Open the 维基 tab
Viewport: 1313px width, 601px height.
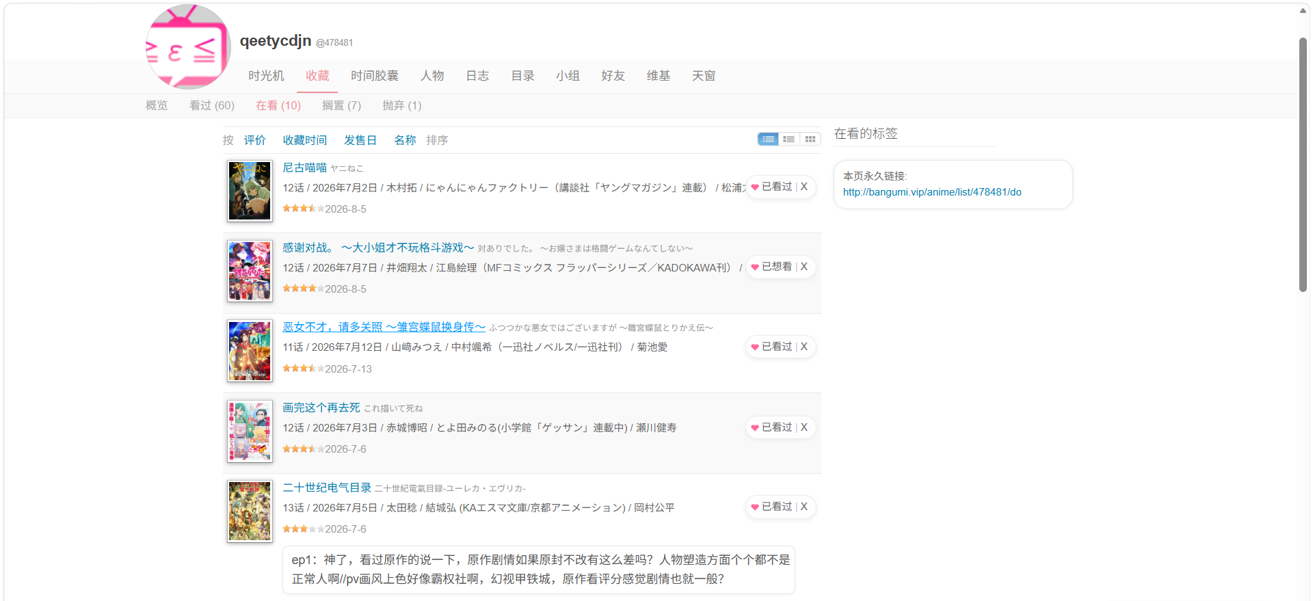pyautogui.click(x=658, y=76)
